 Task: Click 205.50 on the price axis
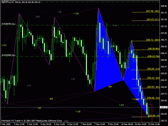[164, 73]
